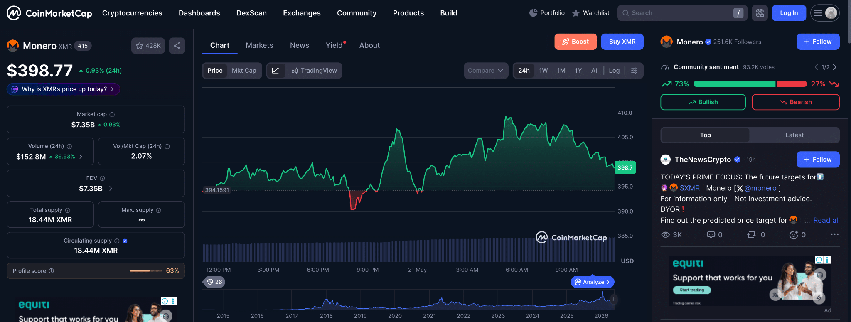Follow TheNewsCrypto
The height and width of the screenshot is (322, 851).
coord(818,160)
